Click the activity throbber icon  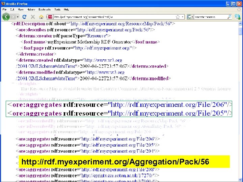click(239, 9)
